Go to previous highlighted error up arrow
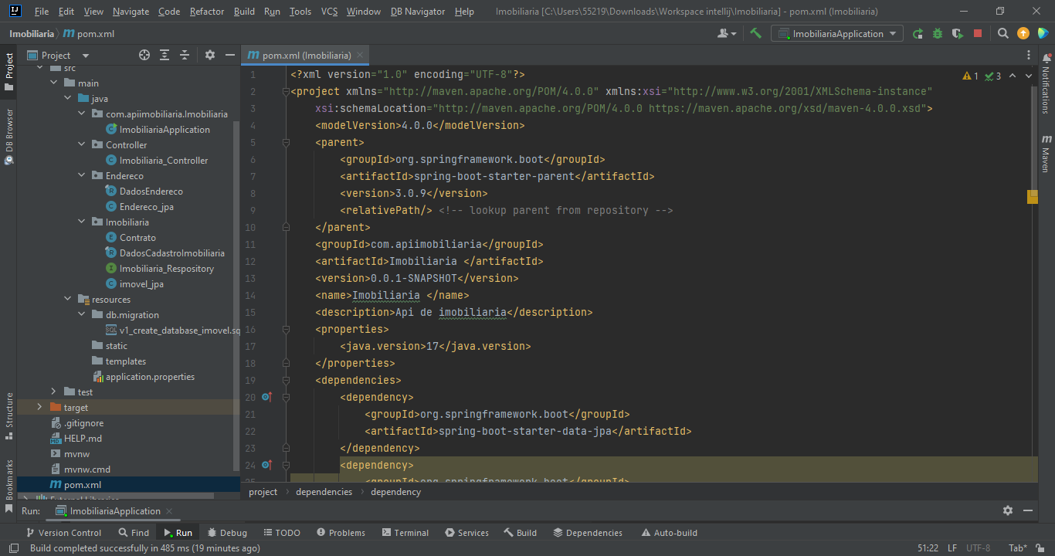Image resolution: width=1055 pixels, height=556 pixels. coord(1013,76)
